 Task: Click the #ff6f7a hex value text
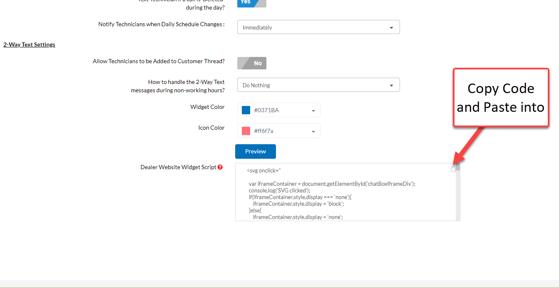click(263, 131)
